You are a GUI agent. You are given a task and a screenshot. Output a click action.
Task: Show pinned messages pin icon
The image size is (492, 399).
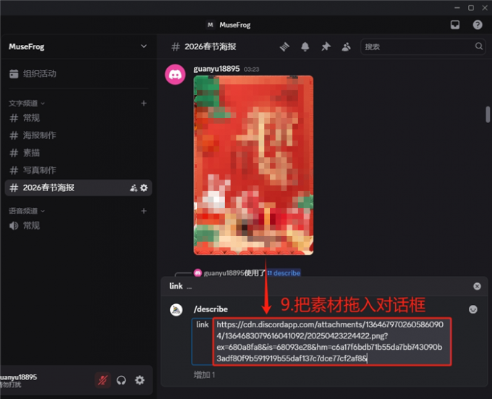coord(326,47)
